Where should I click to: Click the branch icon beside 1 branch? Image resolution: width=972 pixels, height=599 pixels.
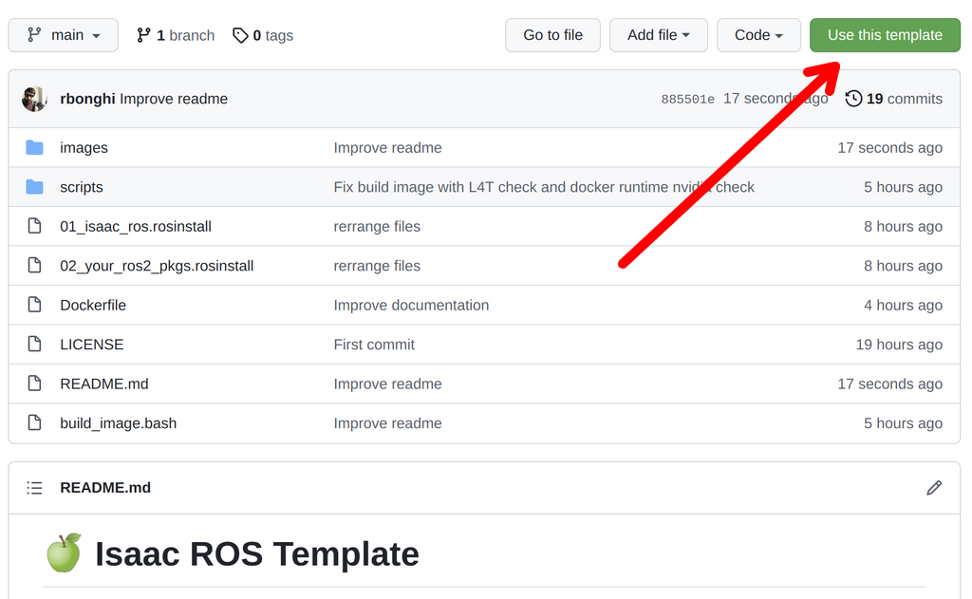coord(144,35)
